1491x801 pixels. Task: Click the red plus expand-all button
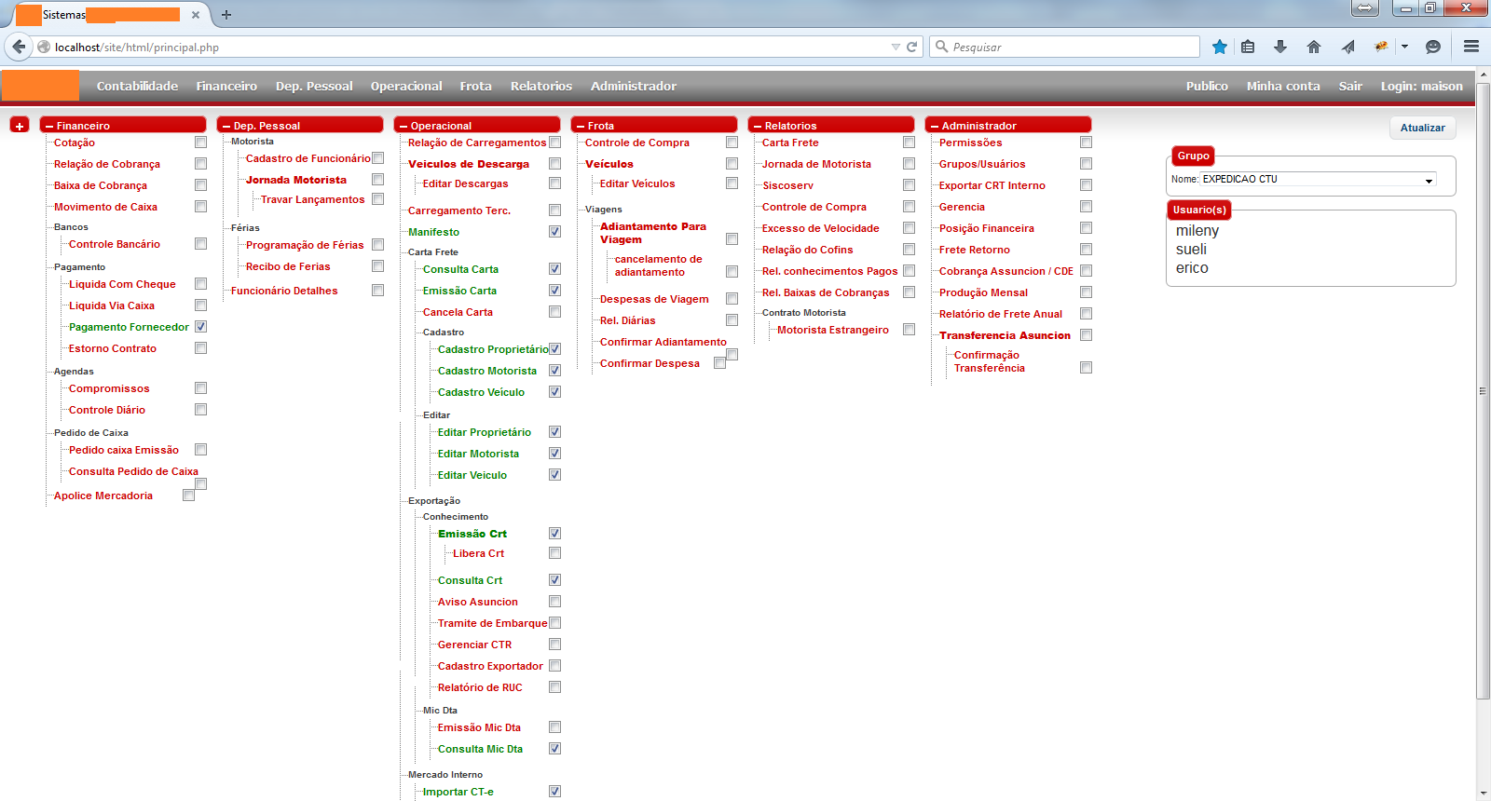pyautogui.click(x=20, y=125)
